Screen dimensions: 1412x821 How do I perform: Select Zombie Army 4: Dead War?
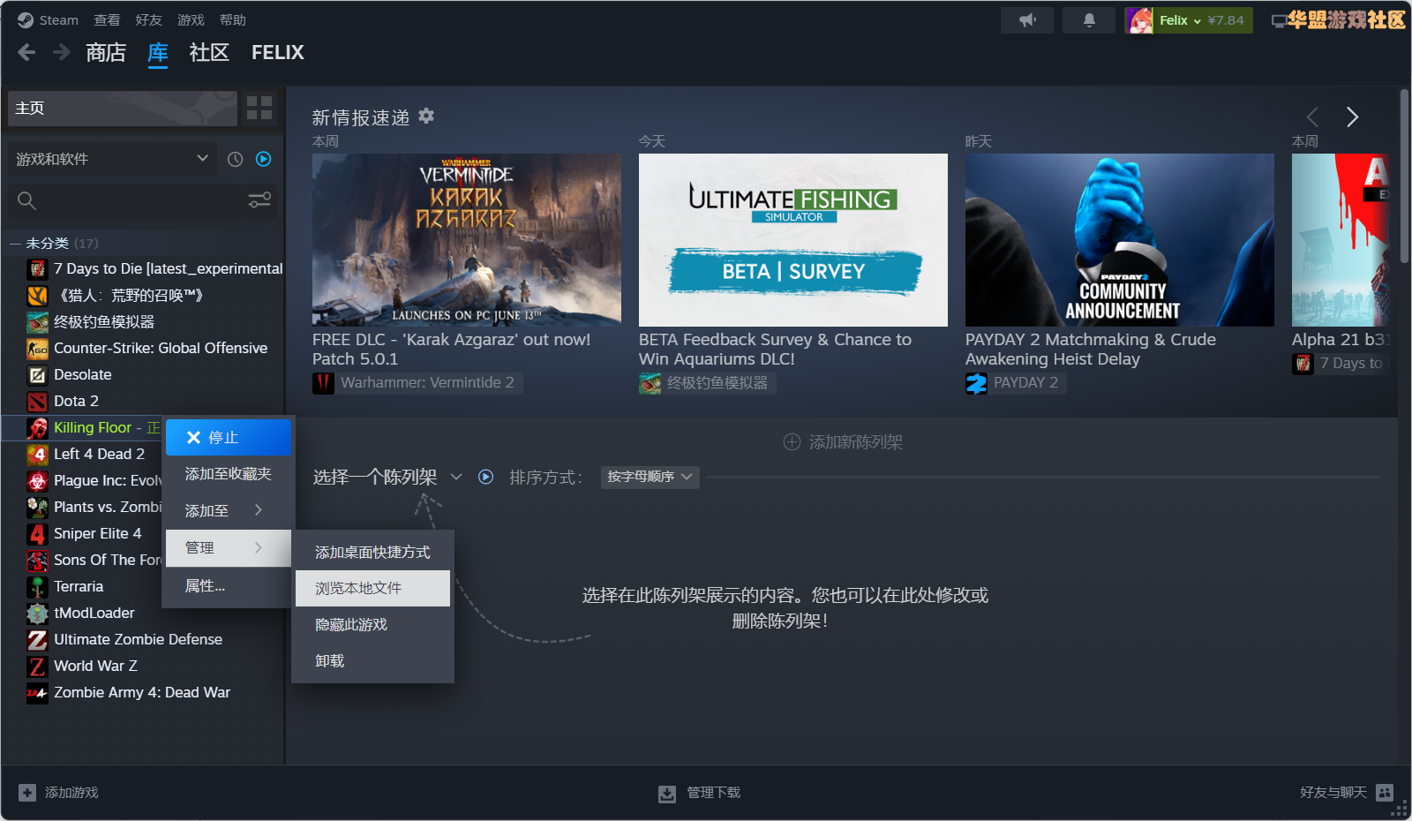142,692
